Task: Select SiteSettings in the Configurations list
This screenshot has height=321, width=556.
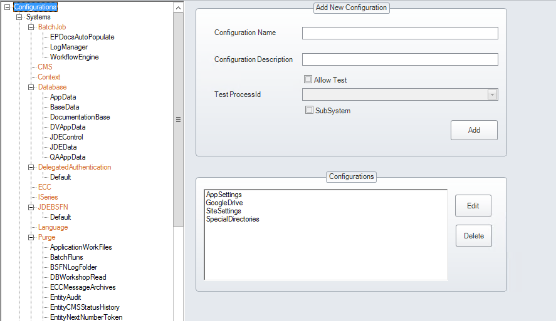Action: 224,211
